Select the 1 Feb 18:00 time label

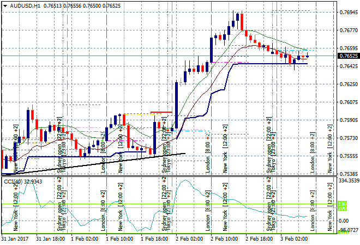point(155,238)
